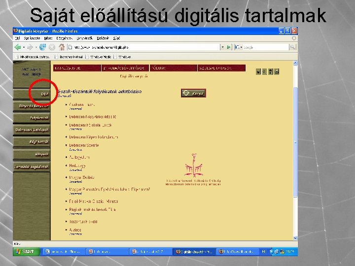Reload the page with the refresh icon

click(42, 47)
